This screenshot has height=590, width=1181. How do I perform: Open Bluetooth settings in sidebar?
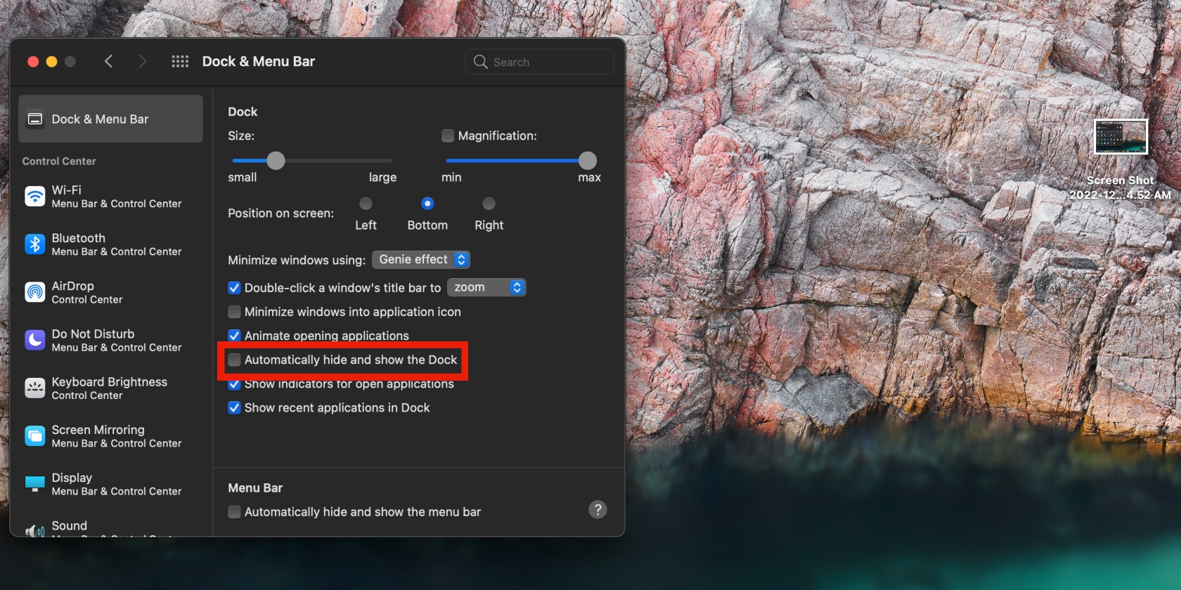click(110, 244)
